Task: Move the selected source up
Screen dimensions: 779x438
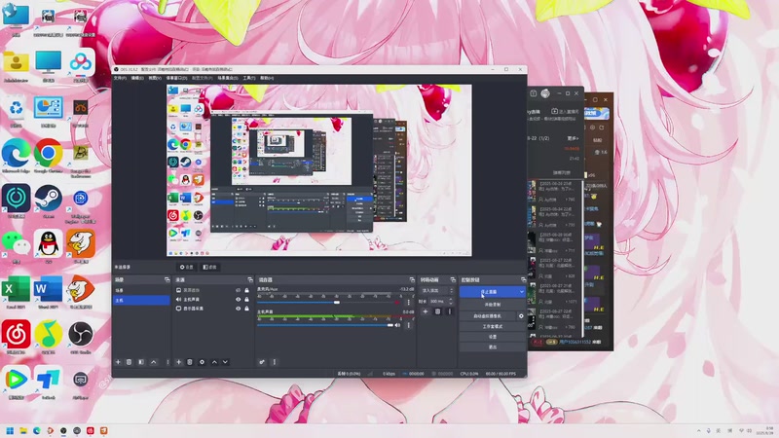Action: coord(214,362)
